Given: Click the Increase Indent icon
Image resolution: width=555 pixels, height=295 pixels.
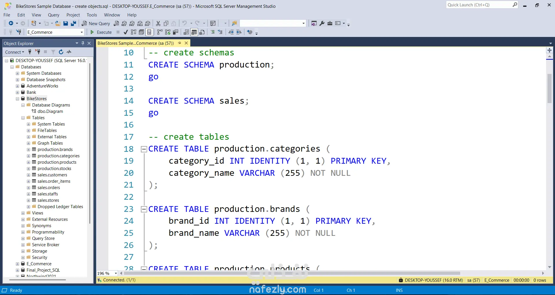Looking at the screenshot, I should point(239,32).
